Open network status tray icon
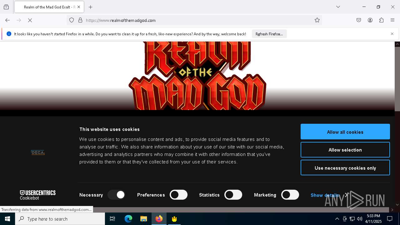The height and width of the screenshot is (225, 400). (x=352, y=219)
